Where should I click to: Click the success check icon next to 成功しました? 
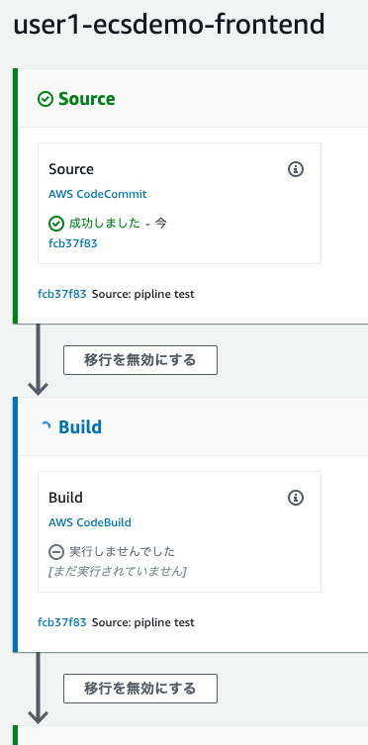pos(56,223)
